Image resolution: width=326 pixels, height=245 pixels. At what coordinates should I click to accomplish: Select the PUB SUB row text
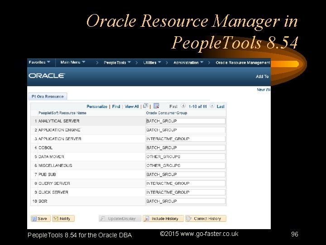click(47, 174)
